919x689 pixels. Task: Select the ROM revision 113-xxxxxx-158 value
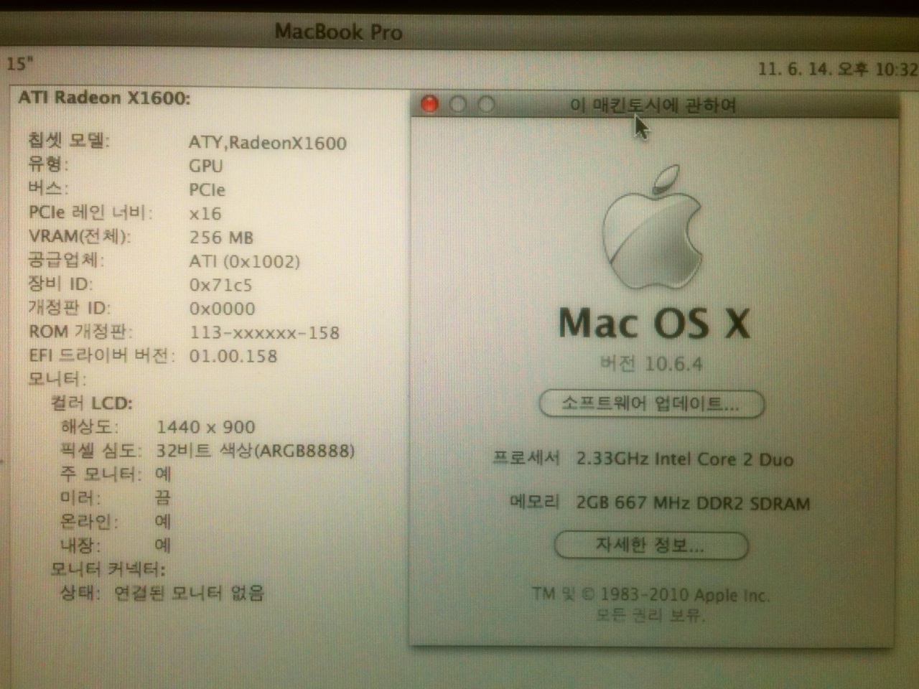tap(264, 332)
